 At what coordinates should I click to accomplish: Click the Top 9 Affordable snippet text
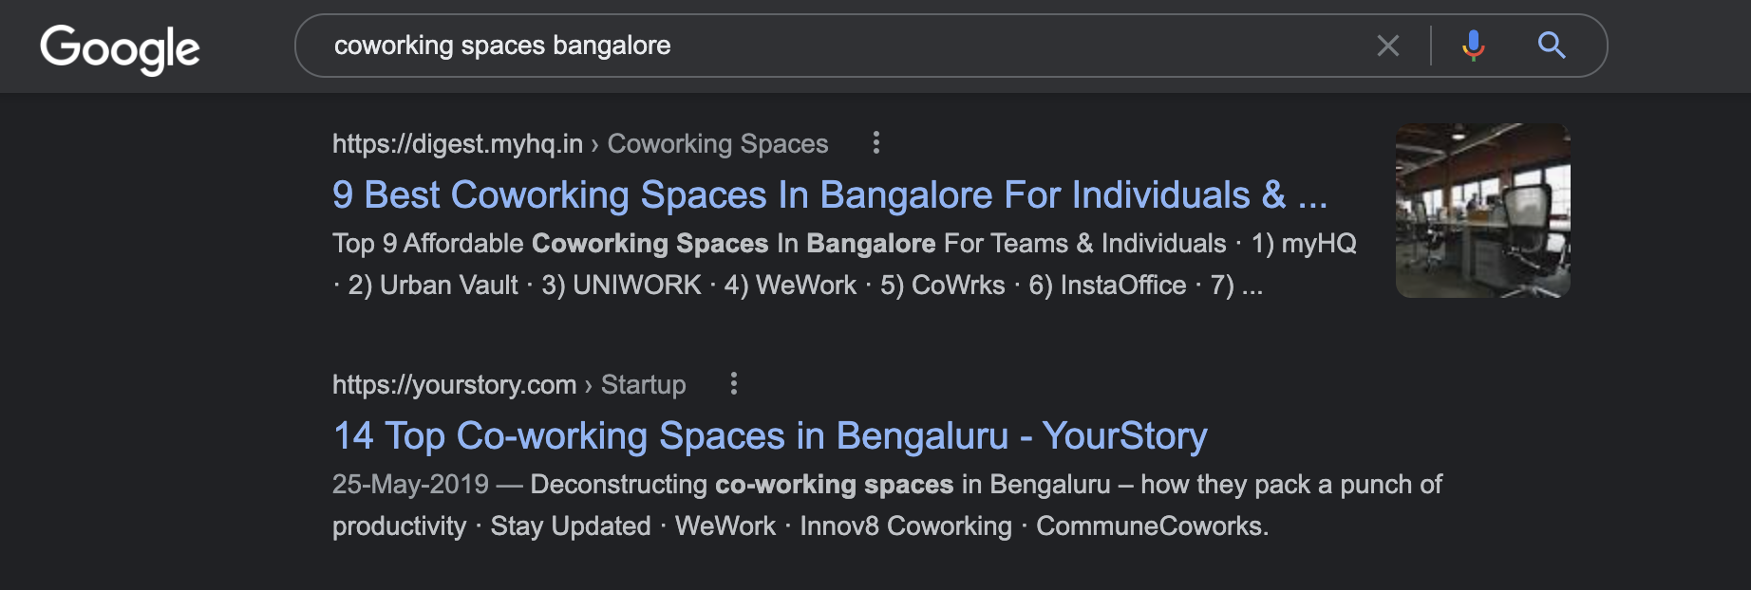point(428,243)
